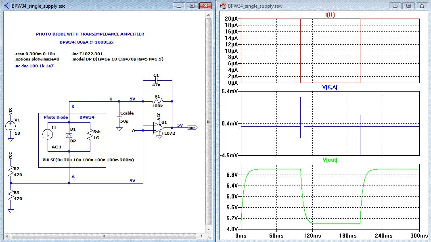
Task: Click the V(K,A) trace label
Action: click(330, 87)
